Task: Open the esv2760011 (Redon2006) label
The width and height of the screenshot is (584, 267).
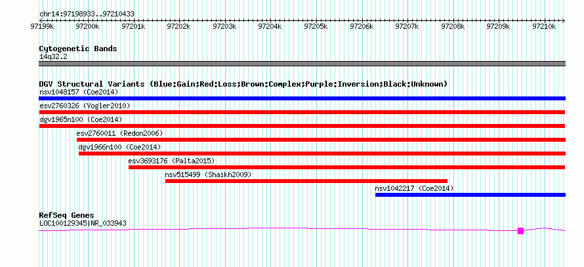Action: [119, 133]
